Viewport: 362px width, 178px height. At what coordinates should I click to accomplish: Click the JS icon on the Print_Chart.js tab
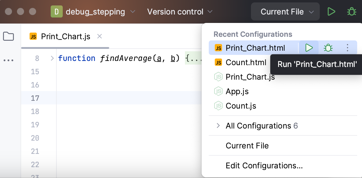pyautogui.click(x=33, y=36)
